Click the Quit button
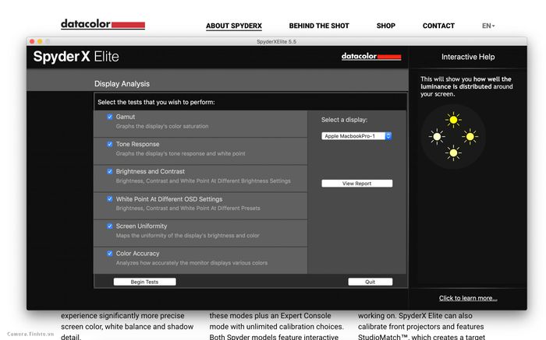 point(370,282)
